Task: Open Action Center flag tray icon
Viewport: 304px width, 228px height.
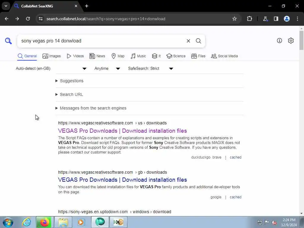Action: tap(267, 222)
